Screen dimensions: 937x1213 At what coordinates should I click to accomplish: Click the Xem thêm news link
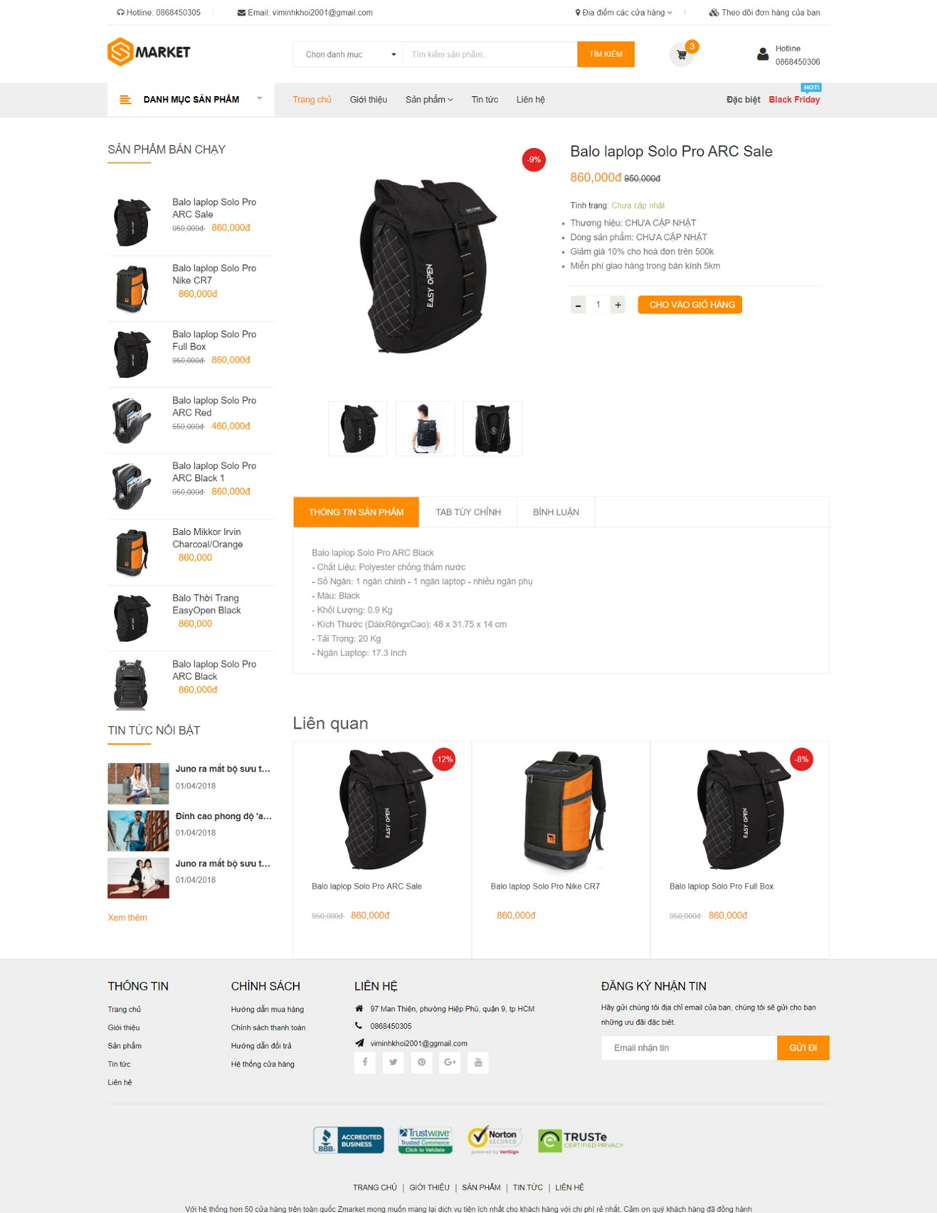click(127, 917)
